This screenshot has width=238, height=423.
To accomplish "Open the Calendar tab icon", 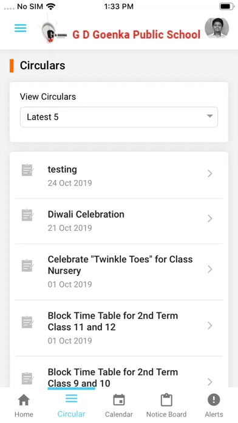I will tap(119, 400).
